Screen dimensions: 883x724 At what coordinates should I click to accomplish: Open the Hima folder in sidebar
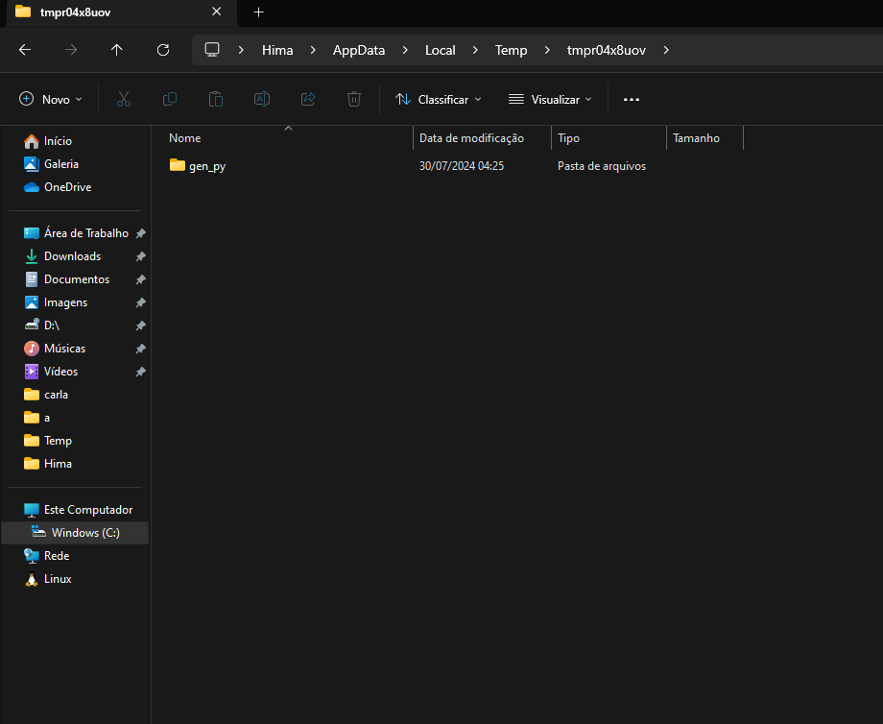[47, 464]
